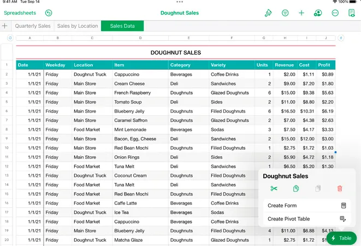
Task: Select the table handle circle at top left
Action: (x=10, y=38)
